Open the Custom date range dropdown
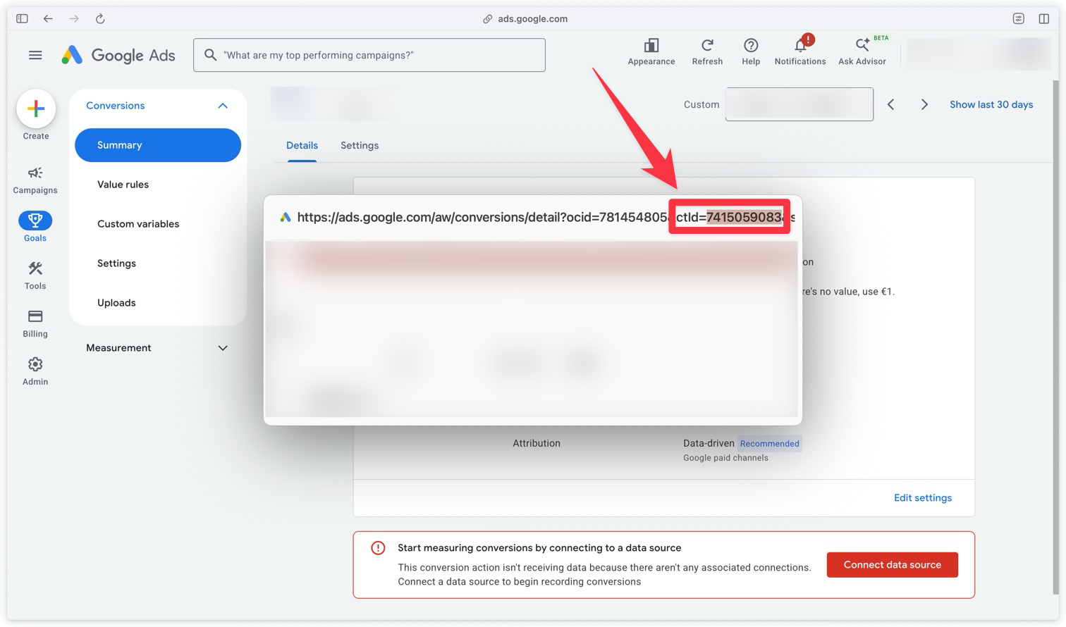Viewport: 1066px width, 627px height. (799, 104)
